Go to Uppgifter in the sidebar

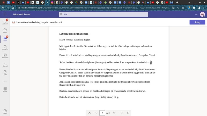pyautogui.click(x=5, y=47)
